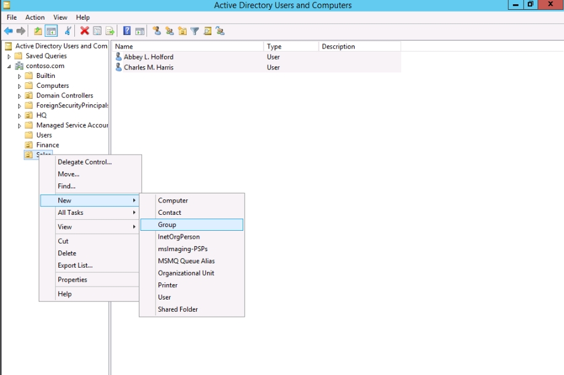Choose Find... from the context menu
The width and height of the screenshot is (564, 375).
89,186
